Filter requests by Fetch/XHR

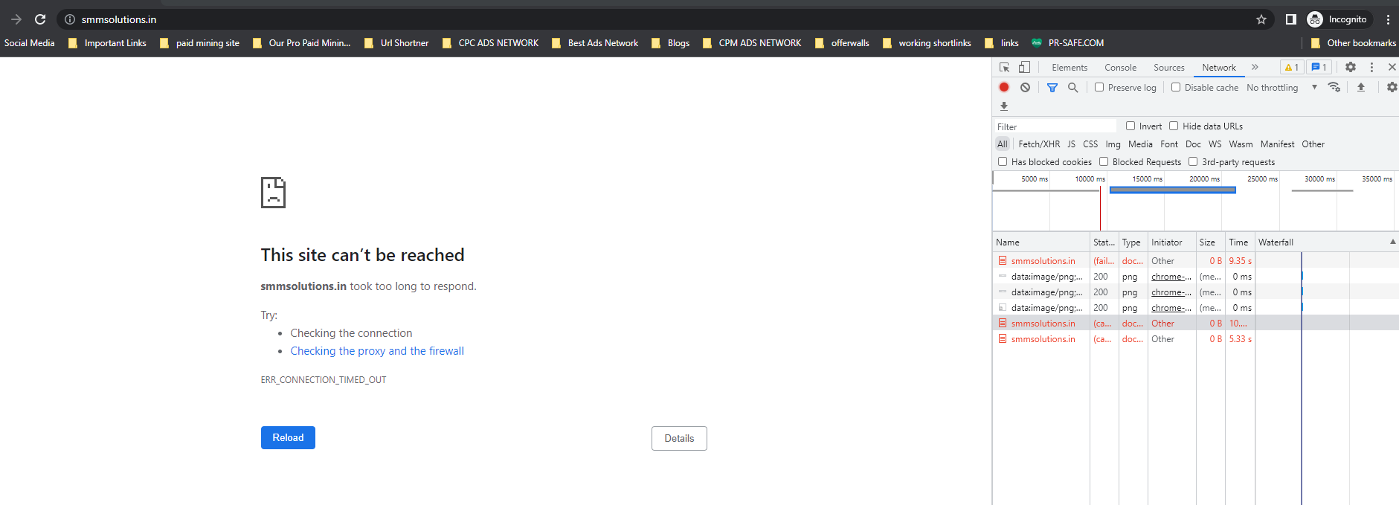coord(1039,144)
